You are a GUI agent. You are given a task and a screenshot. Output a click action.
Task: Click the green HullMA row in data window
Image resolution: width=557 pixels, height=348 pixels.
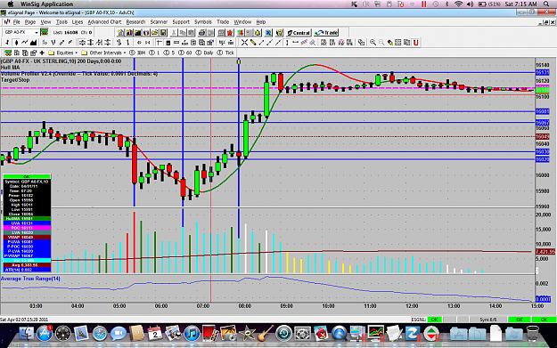point(27,219)
